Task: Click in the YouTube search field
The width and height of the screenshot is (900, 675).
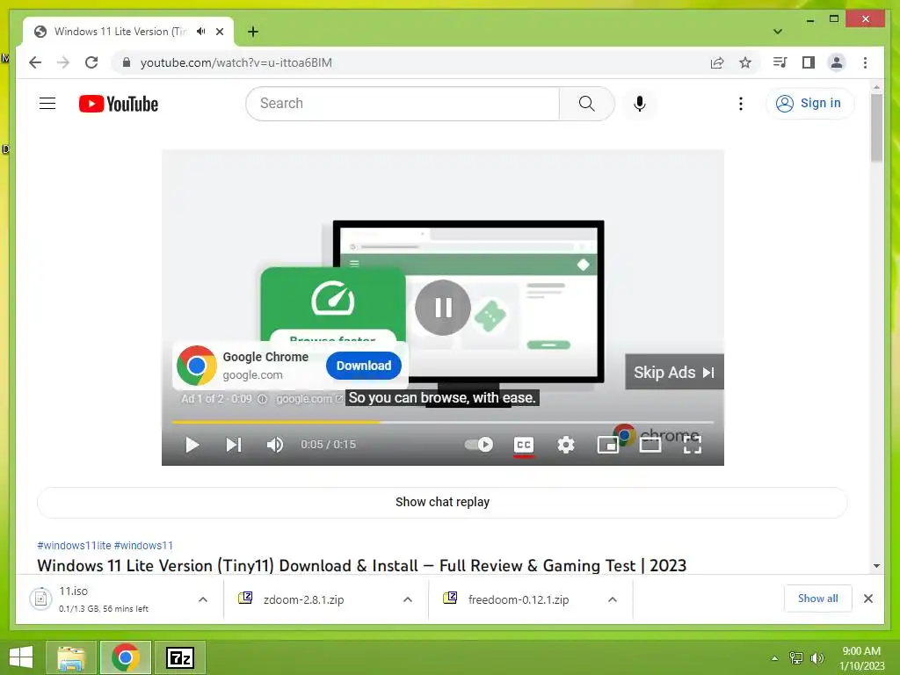Action: click(x=403, y=104)
